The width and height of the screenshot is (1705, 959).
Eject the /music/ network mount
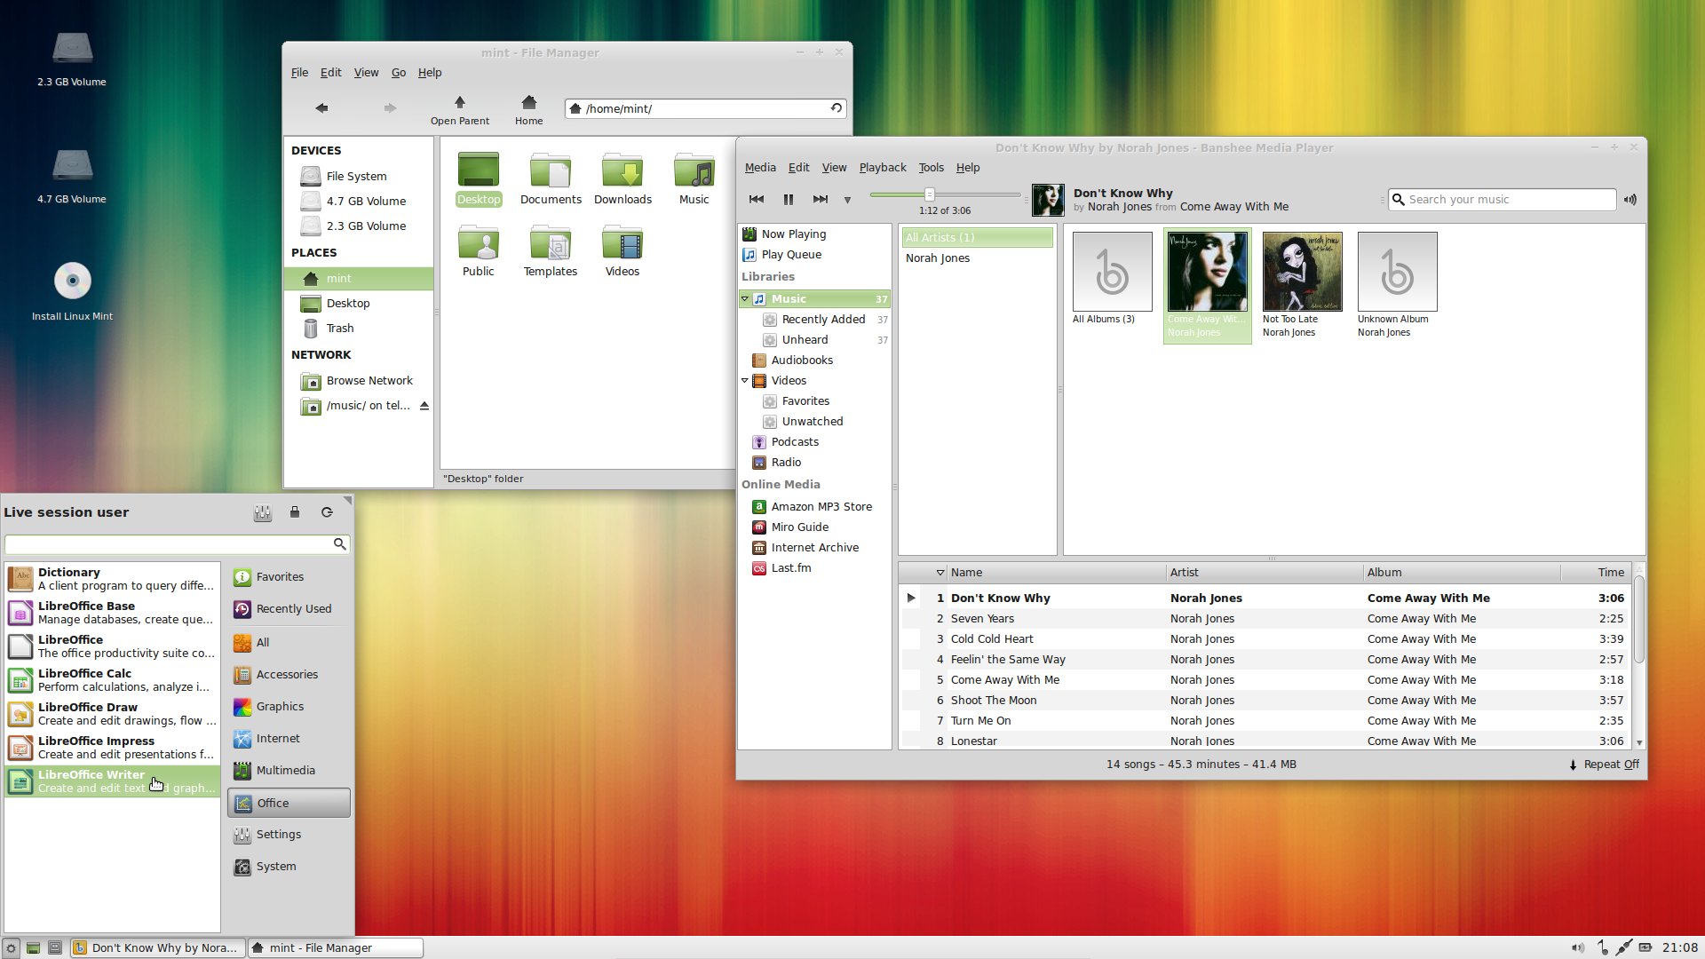pyautogui.click(x=424, y=406)
